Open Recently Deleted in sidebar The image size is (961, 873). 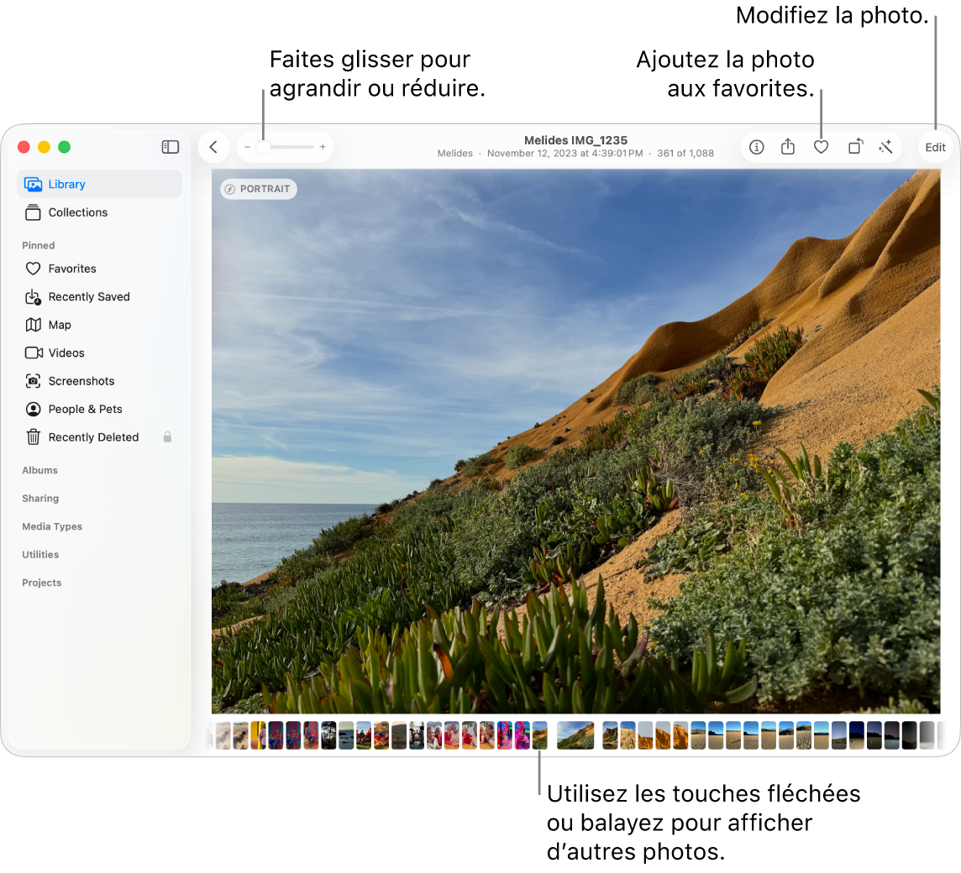[93, 437]
